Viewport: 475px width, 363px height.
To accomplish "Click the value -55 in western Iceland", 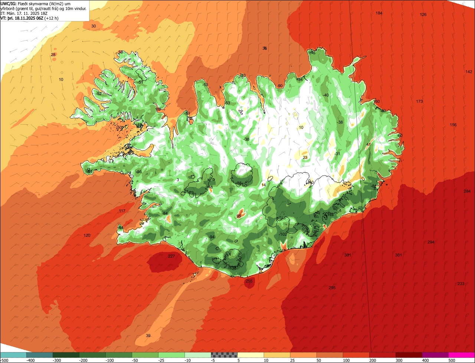I will (138, 171).
